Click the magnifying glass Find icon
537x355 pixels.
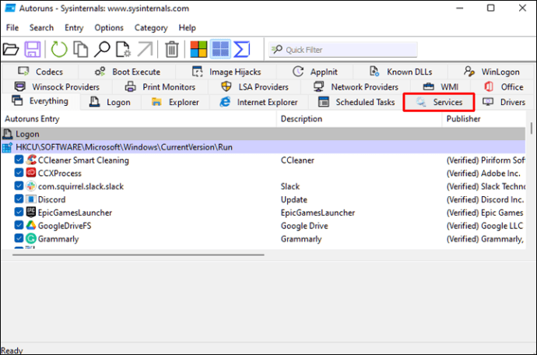click(x=102, y=50)
